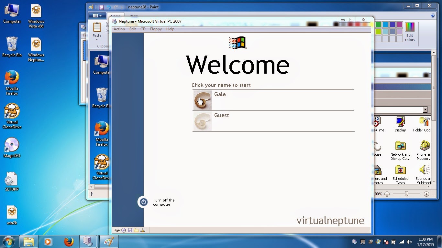The width and height of the screenshot is (442, 248).
Task: Click Action Center flag in system tray
Action: (386, 242)
